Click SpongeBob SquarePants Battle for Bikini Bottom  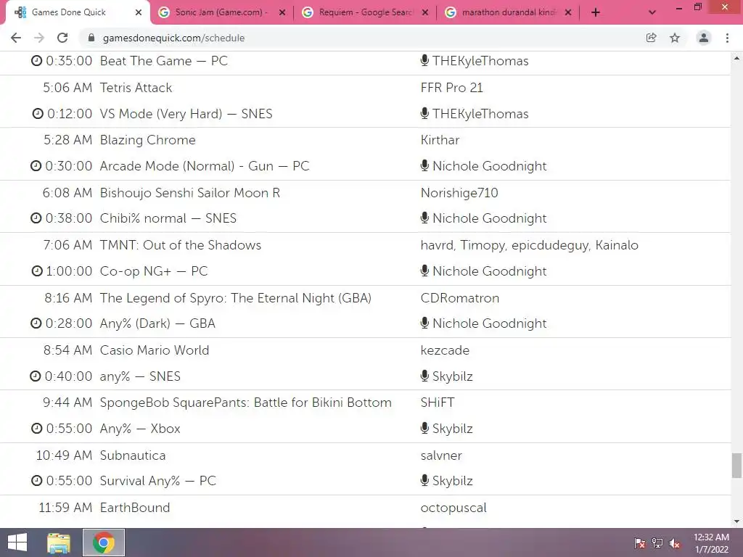point(246,402)
